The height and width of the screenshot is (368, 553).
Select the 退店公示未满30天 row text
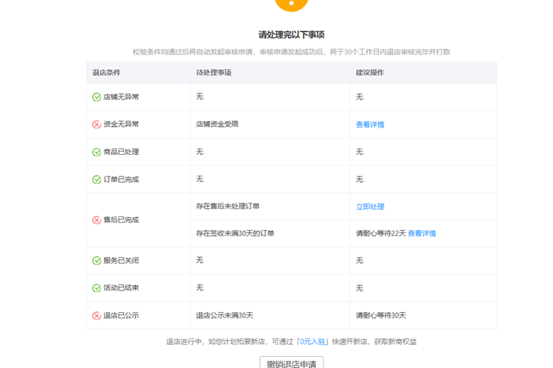pos(225,315)
